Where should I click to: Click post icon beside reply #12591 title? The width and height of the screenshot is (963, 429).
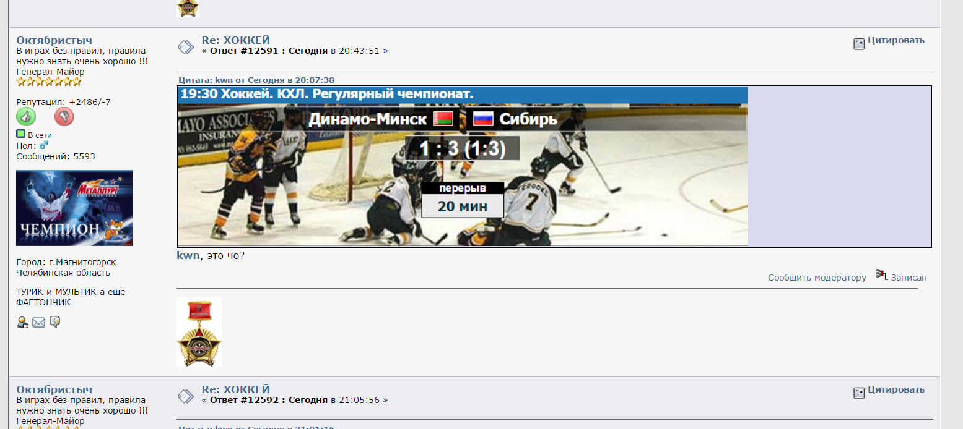186,46
